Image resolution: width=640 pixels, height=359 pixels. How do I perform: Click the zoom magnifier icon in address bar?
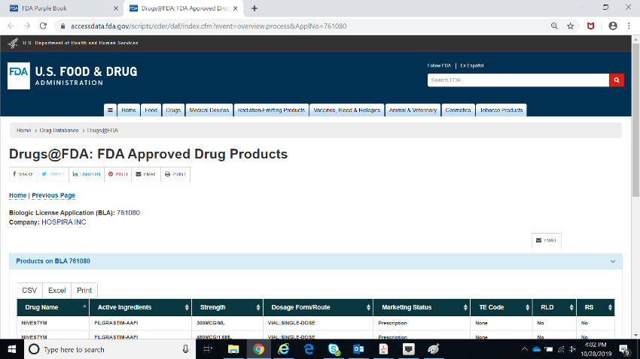[x=554, y=26]
